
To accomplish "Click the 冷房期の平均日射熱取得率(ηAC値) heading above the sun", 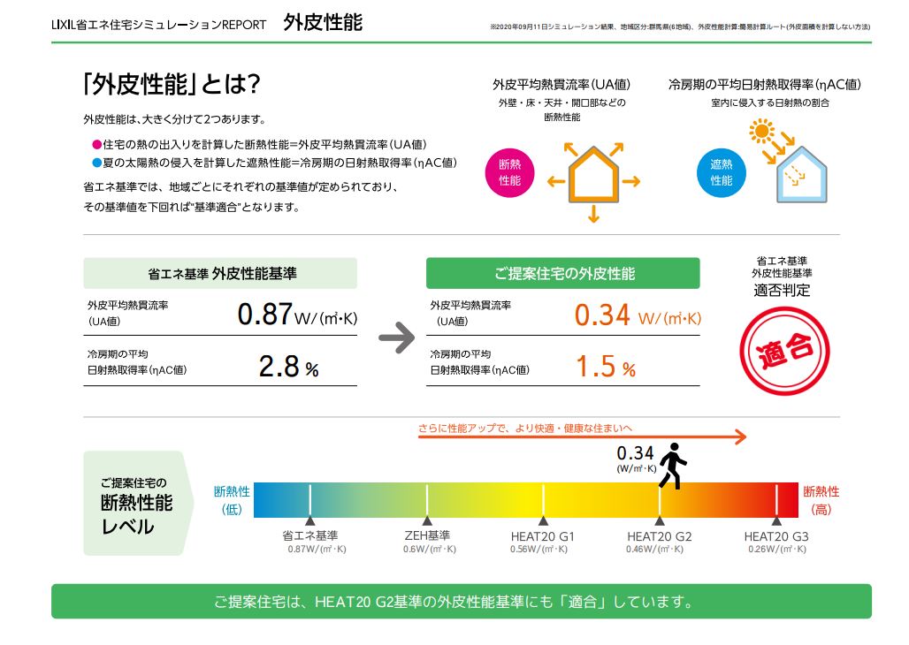I will pos(765,85).
